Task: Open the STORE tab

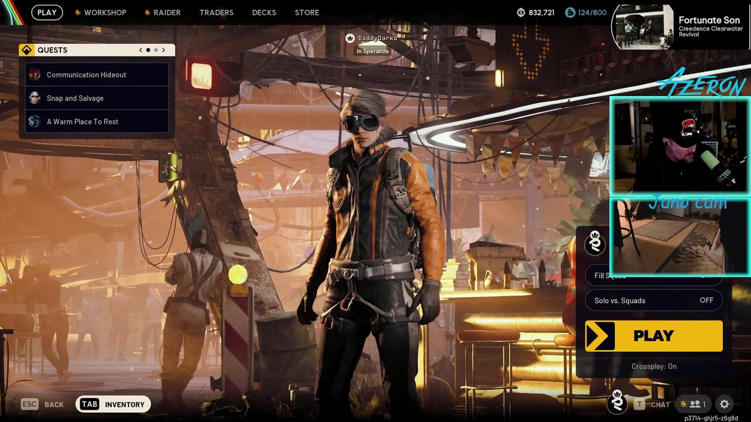Action: click(x=307, y=12)
